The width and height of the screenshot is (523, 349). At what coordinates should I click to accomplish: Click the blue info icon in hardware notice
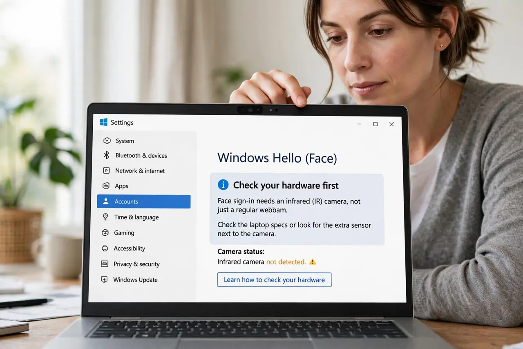[x=223, y=185]
